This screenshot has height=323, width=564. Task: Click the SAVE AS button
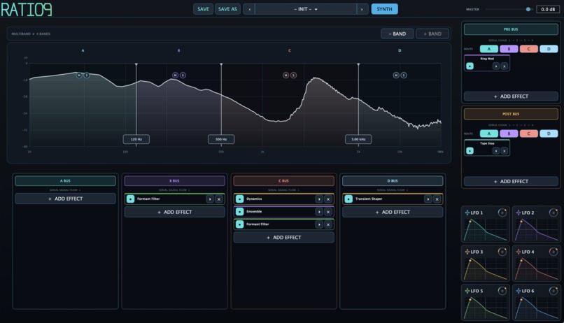tap(227, 9)
